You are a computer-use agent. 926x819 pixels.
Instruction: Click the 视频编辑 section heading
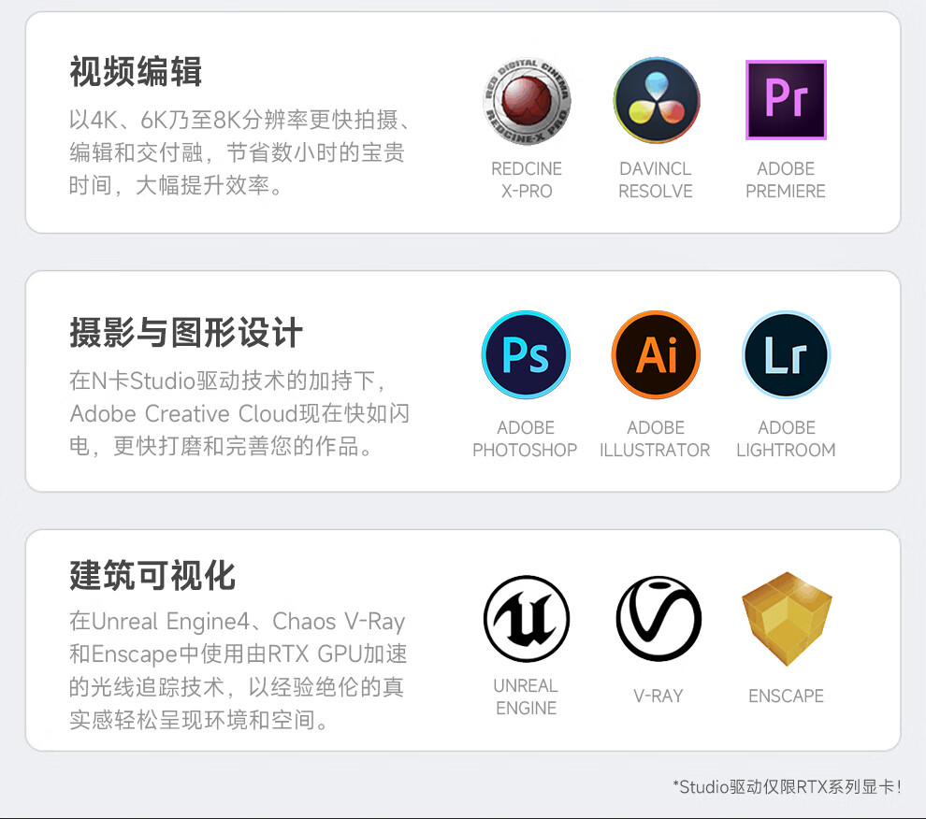136,71
